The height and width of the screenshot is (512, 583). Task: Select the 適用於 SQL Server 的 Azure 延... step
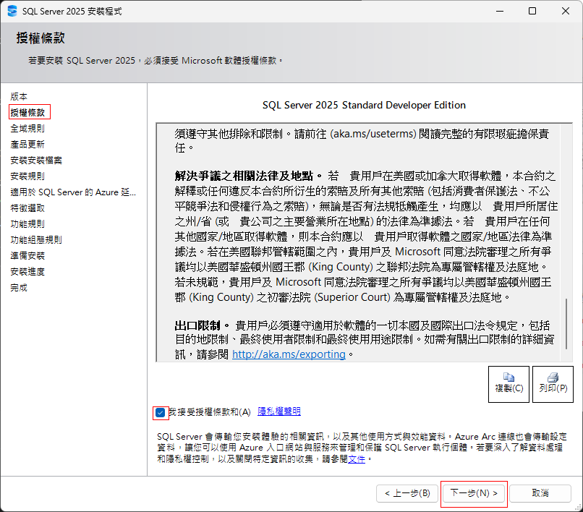pos(73,192)
